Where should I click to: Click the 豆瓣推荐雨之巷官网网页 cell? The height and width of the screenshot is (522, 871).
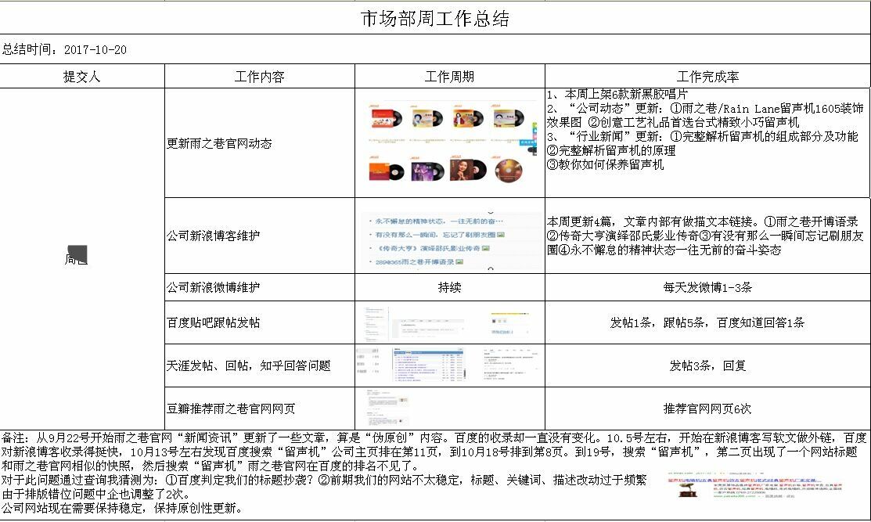pyautogui.click(x=259, y=409)
